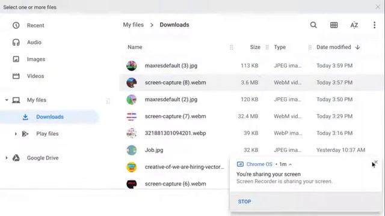385x216 pixels.
Task: Click thumbnail of screen-capture (7).webm
Action: [132, 116]
